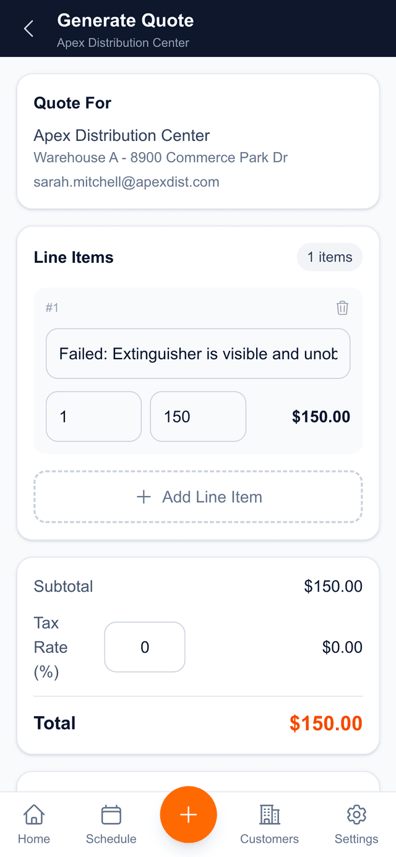Open the Home tab icon
The image size is (396, 857).
point(34,815)
